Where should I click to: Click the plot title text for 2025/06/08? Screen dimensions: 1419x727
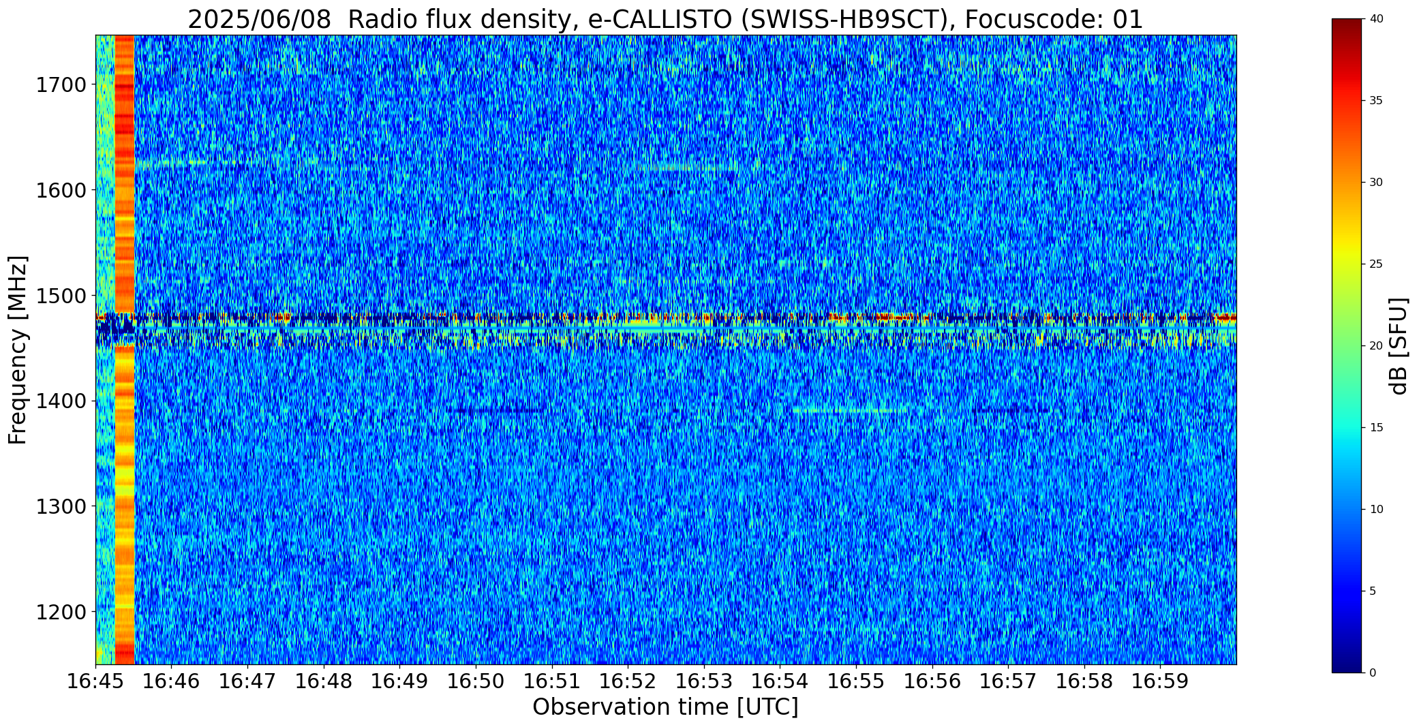click(x=665, y=19)
